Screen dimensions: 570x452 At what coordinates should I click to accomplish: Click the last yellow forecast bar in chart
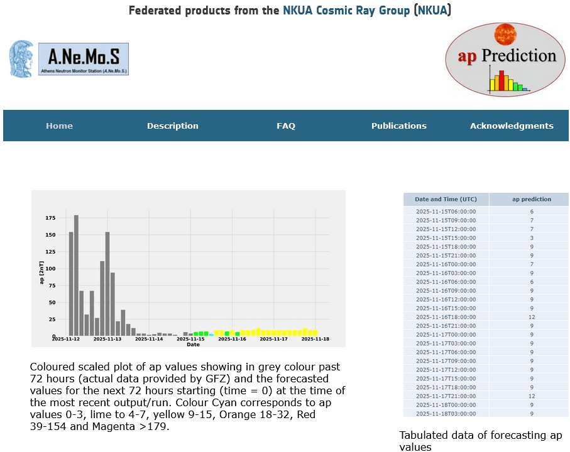coord(315,333)
